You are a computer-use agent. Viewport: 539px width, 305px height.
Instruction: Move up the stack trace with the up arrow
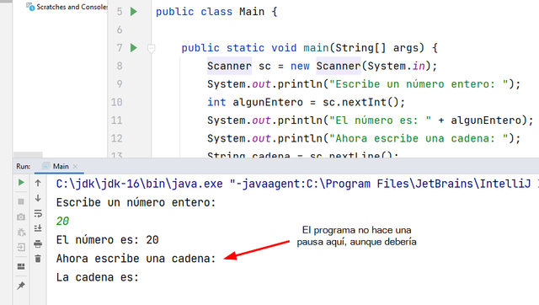pos(38,183)
